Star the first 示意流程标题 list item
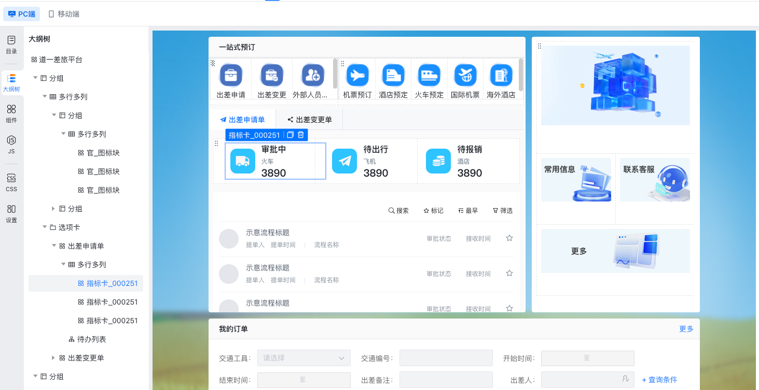 (509, 238)
